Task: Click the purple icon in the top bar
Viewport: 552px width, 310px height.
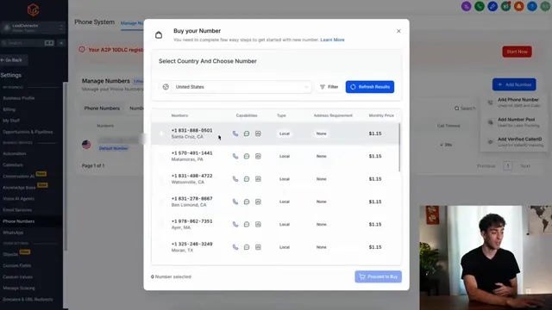Action: (466, 6)
